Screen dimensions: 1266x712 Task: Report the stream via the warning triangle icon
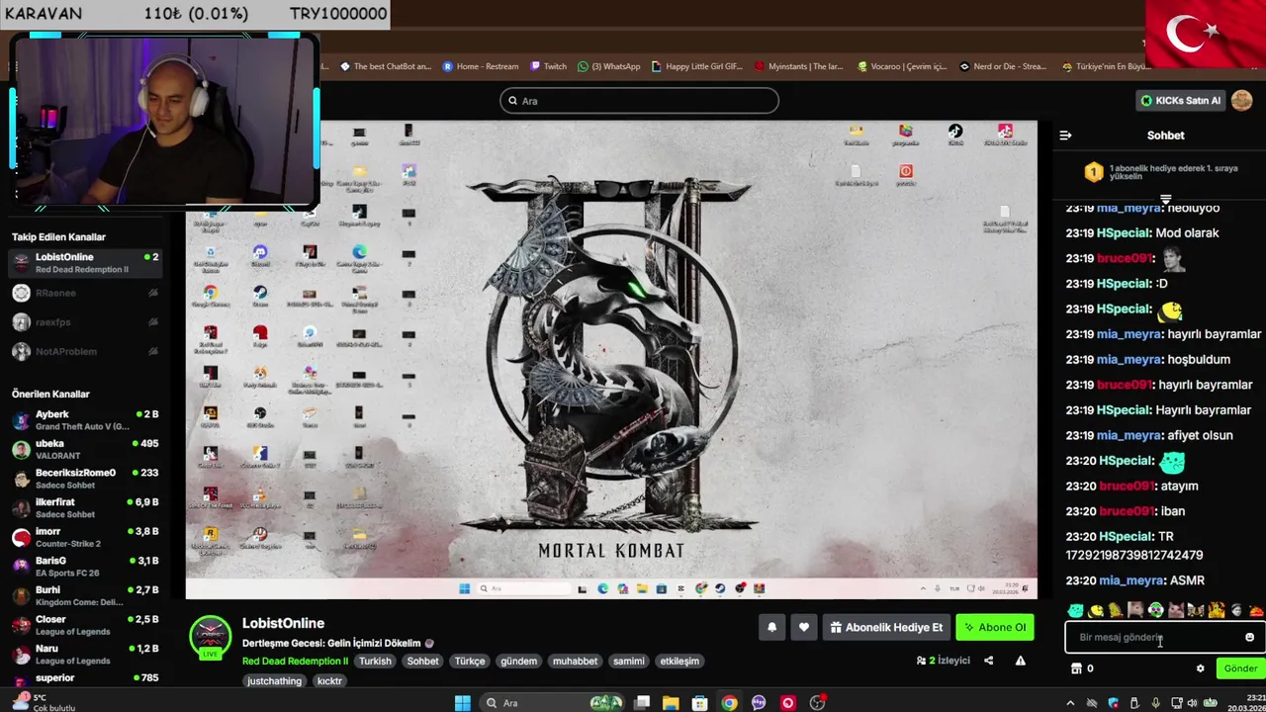(1020, 661)
